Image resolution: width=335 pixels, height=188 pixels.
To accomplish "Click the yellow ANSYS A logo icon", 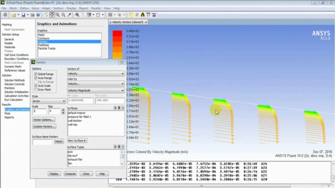I will click(142, 15).
